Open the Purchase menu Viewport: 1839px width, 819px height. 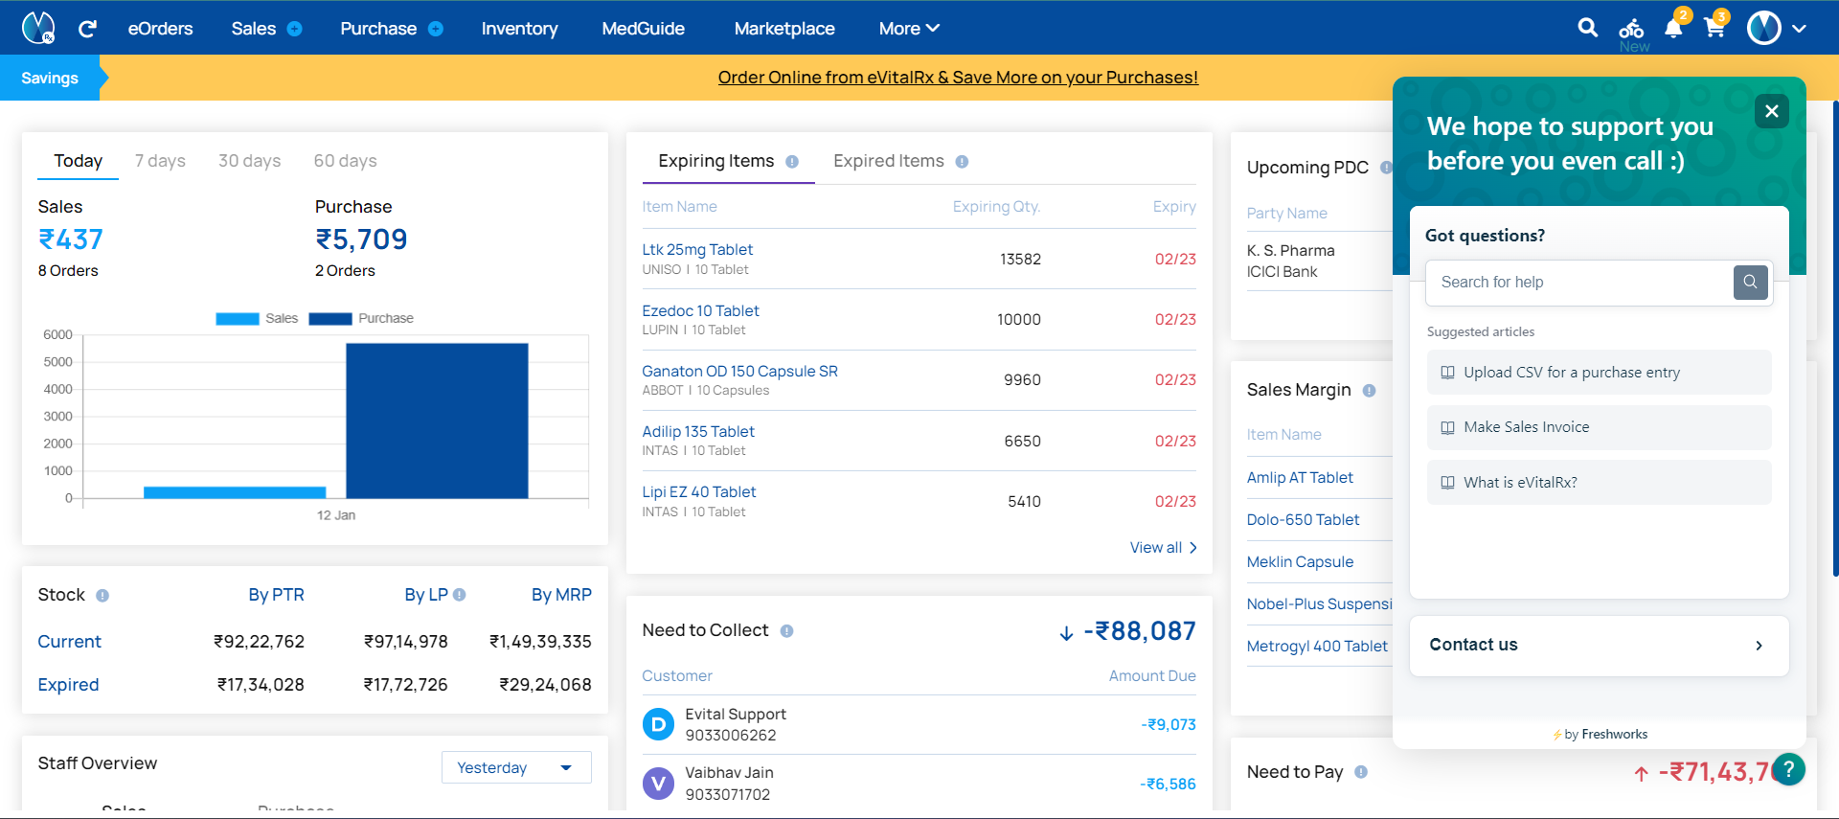pyautogui.click(x=378, y=29)
